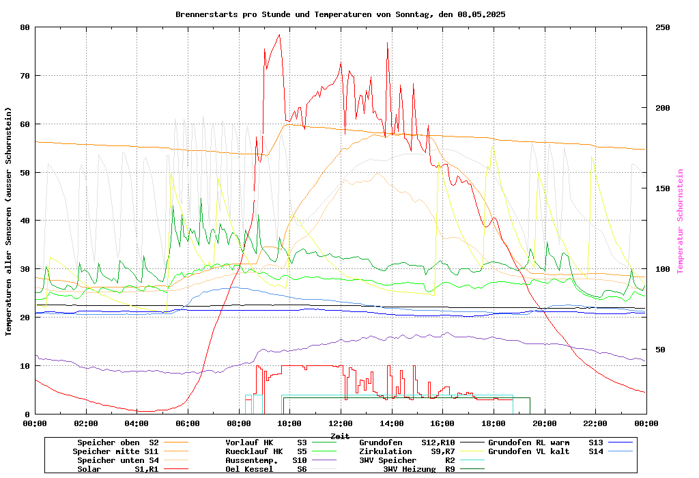Click the 250 tick on right axis

click(663, 27)
